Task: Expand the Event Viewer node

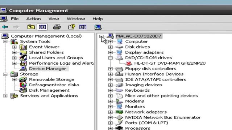Action: point(14,47)
